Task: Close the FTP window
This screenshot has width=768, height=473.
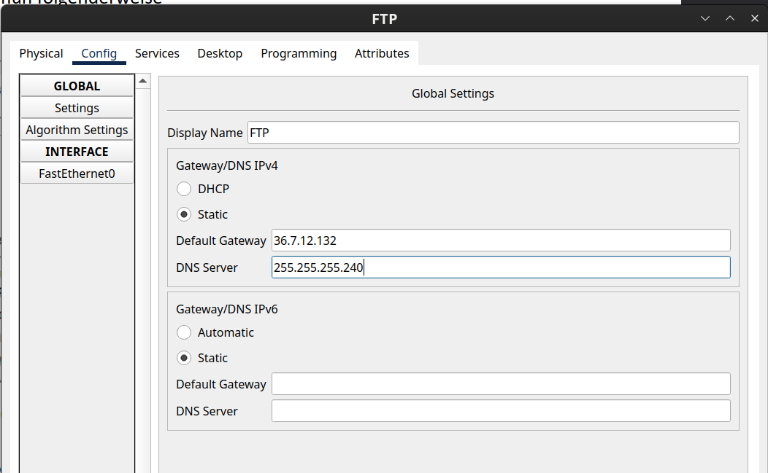Action: tap(754, 18)
